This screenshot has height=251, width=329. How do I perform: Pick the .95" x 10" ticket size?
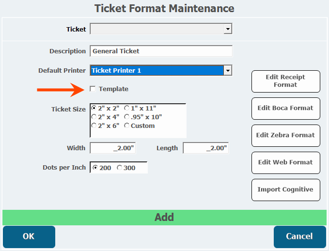pos(126,117)
